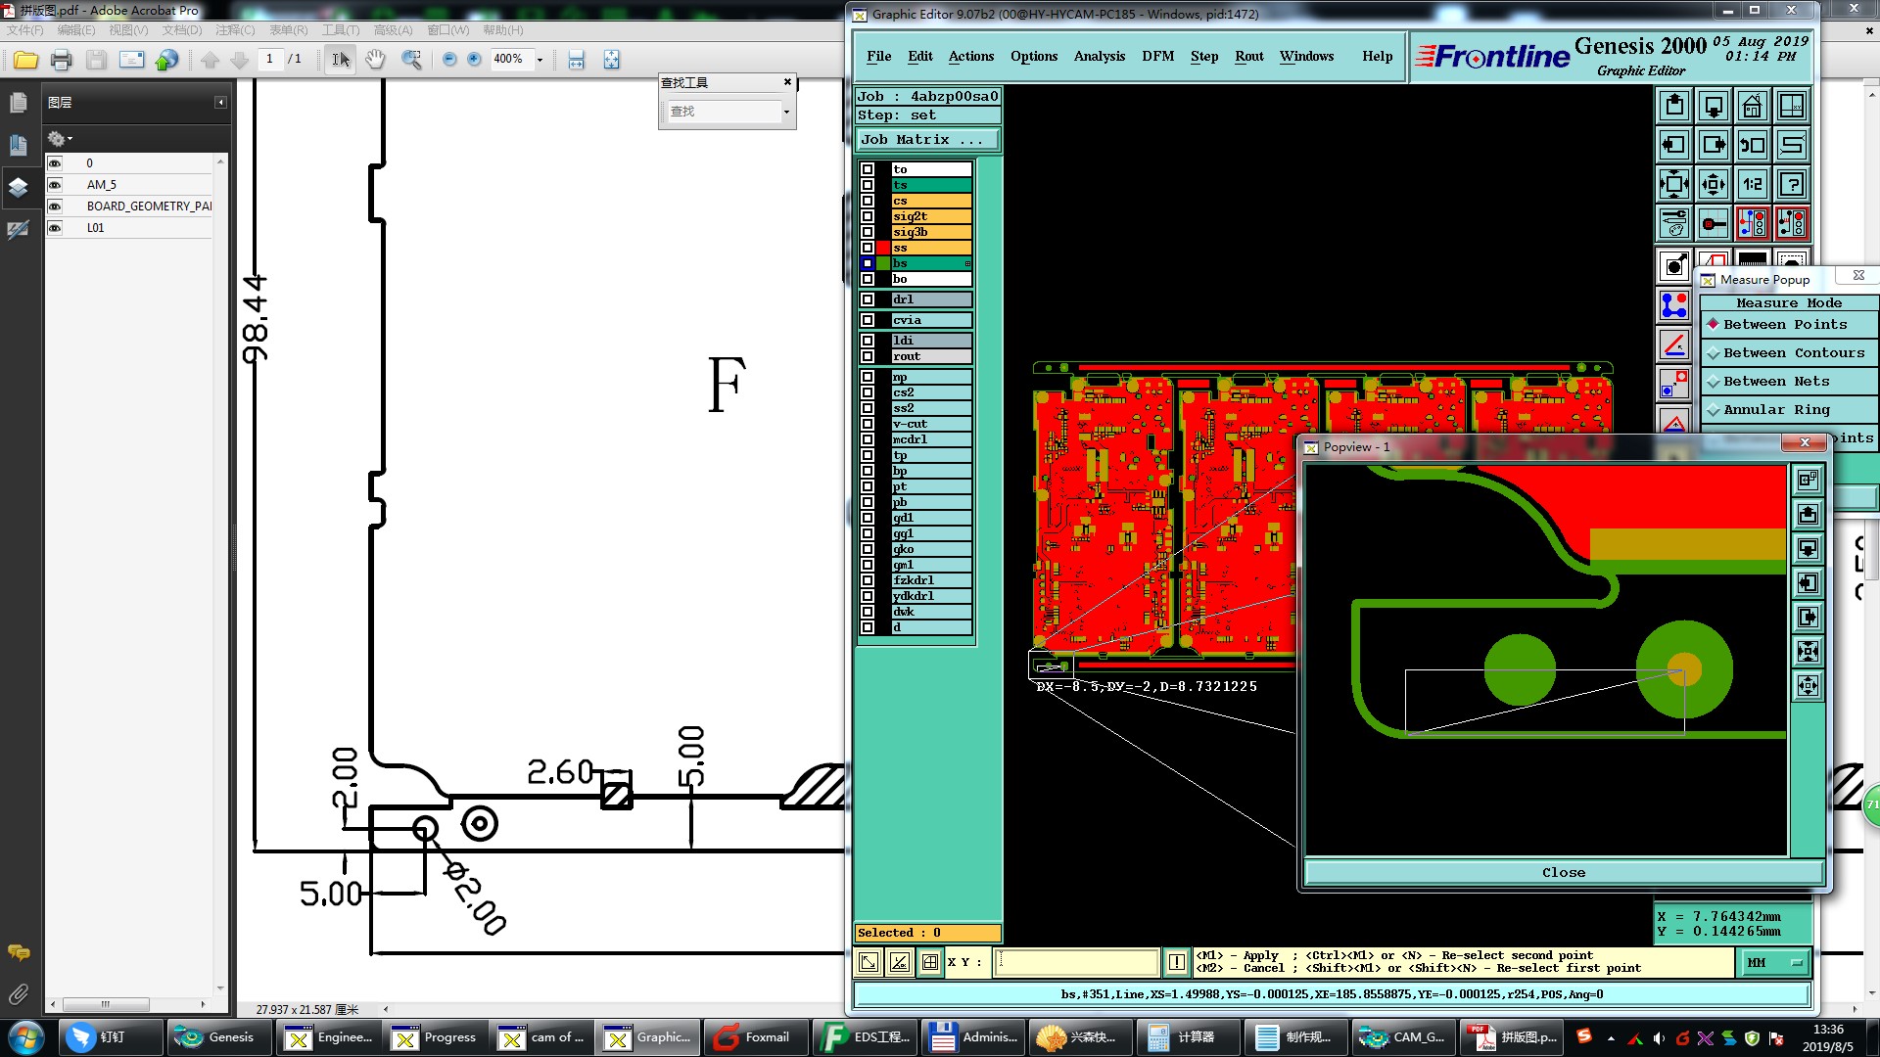Image resolution: width=1880 pixels, height=1057 pixels.
Task: Click Close button in Popview window
Action: tap(1563, 872)
